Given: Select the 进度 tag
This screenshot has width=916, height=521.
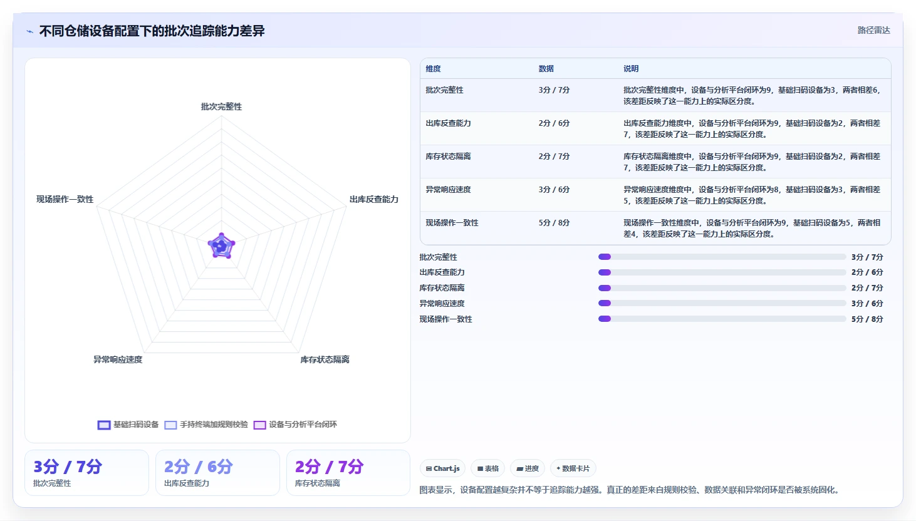Looking at the screenshot, I should (527, 468).
